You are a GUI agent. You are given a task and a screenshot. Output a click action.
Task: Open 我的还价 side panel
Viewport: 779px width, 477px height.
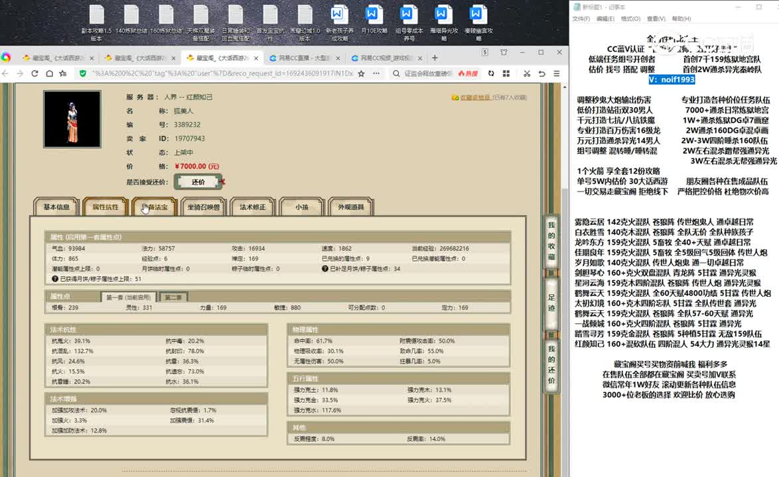tap(551, 364)
